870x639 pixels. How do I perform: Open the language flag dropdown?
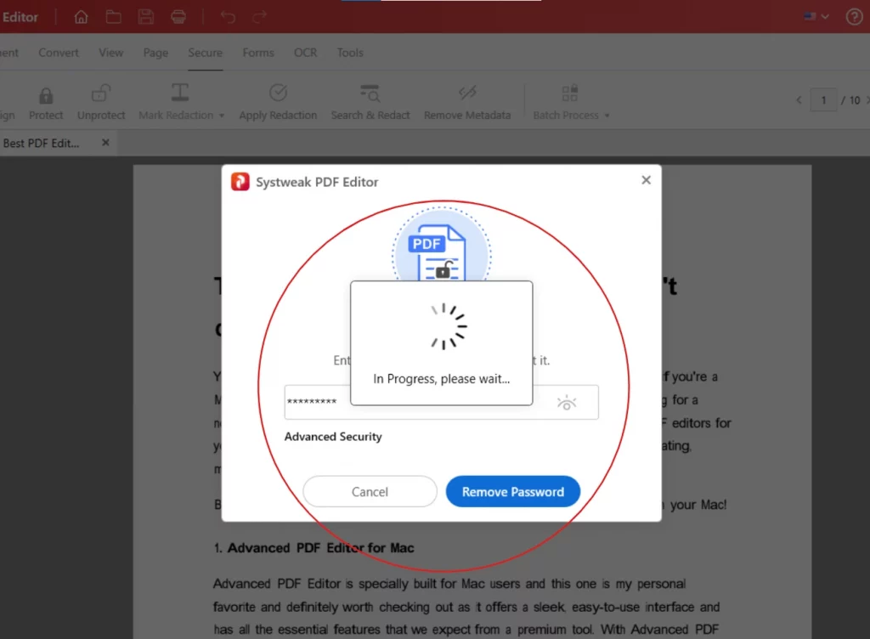[816, 17]
